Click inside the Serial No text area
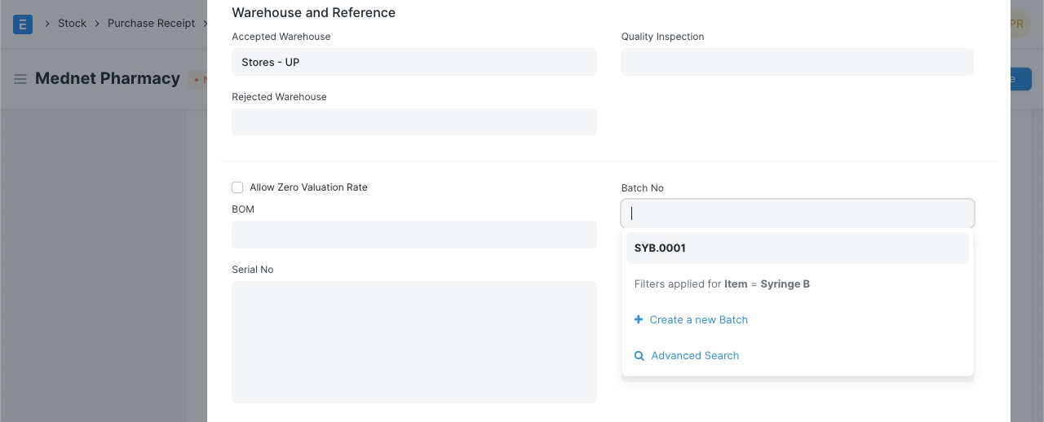The height and width of the screenshot is (422, 1044). (414, 342)
